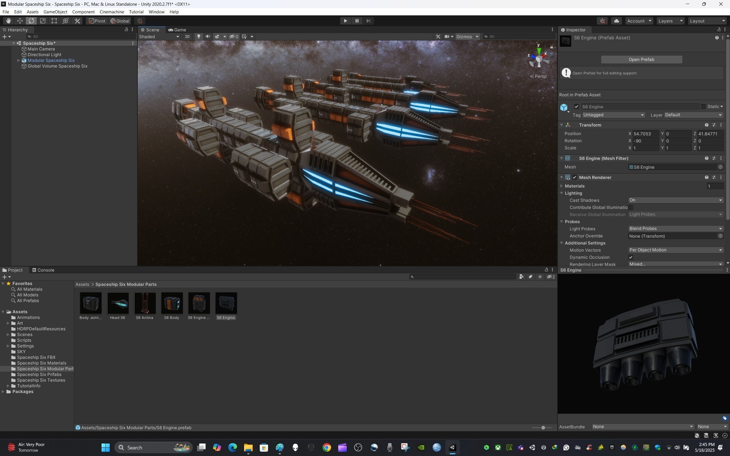Click the Play button
The image size is (730, 456).
345,21
